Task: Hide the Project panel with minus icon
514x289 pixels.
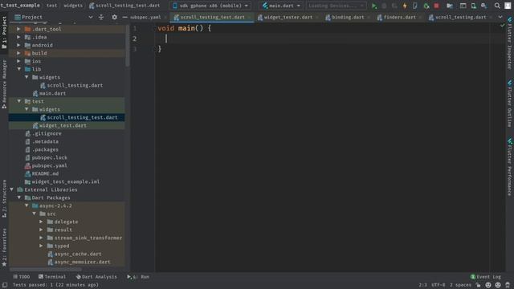Action: [125, 17]
